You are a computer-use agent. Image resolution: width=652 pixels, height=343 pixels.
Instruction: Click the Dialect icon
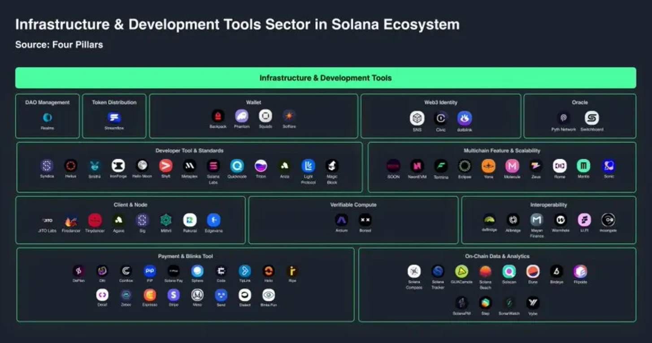pos(245,295)
